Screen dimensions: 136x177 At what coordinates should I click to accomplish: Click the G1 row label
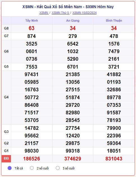coord(6,151)
